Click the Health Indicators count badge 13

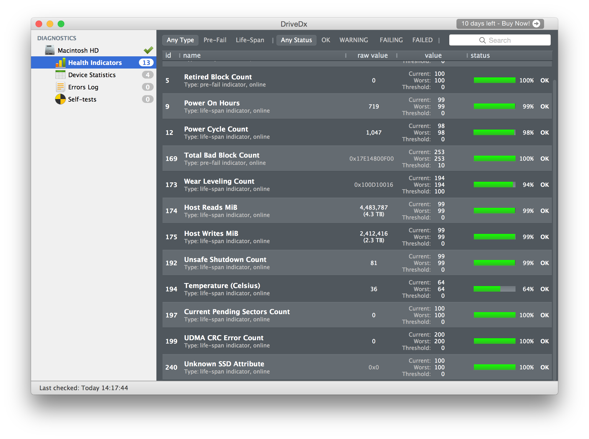[146, 63]
